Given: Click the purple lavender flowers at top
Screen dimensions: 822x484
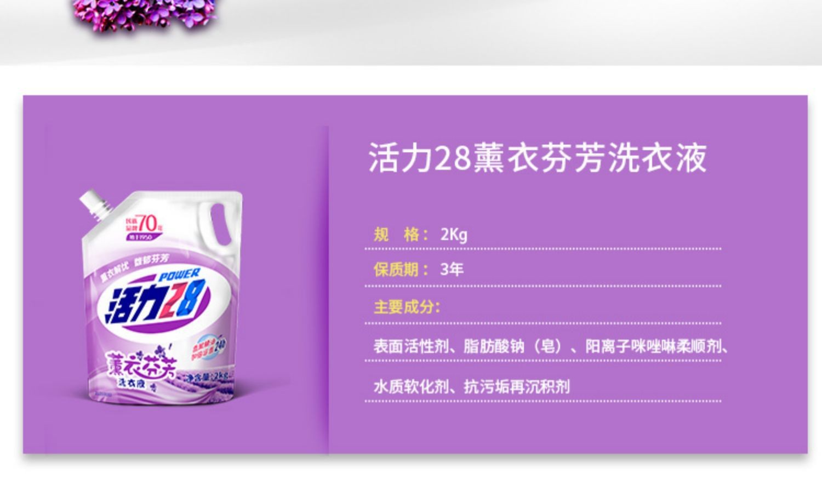Looking at the screenshot, I should coord(144,15).
